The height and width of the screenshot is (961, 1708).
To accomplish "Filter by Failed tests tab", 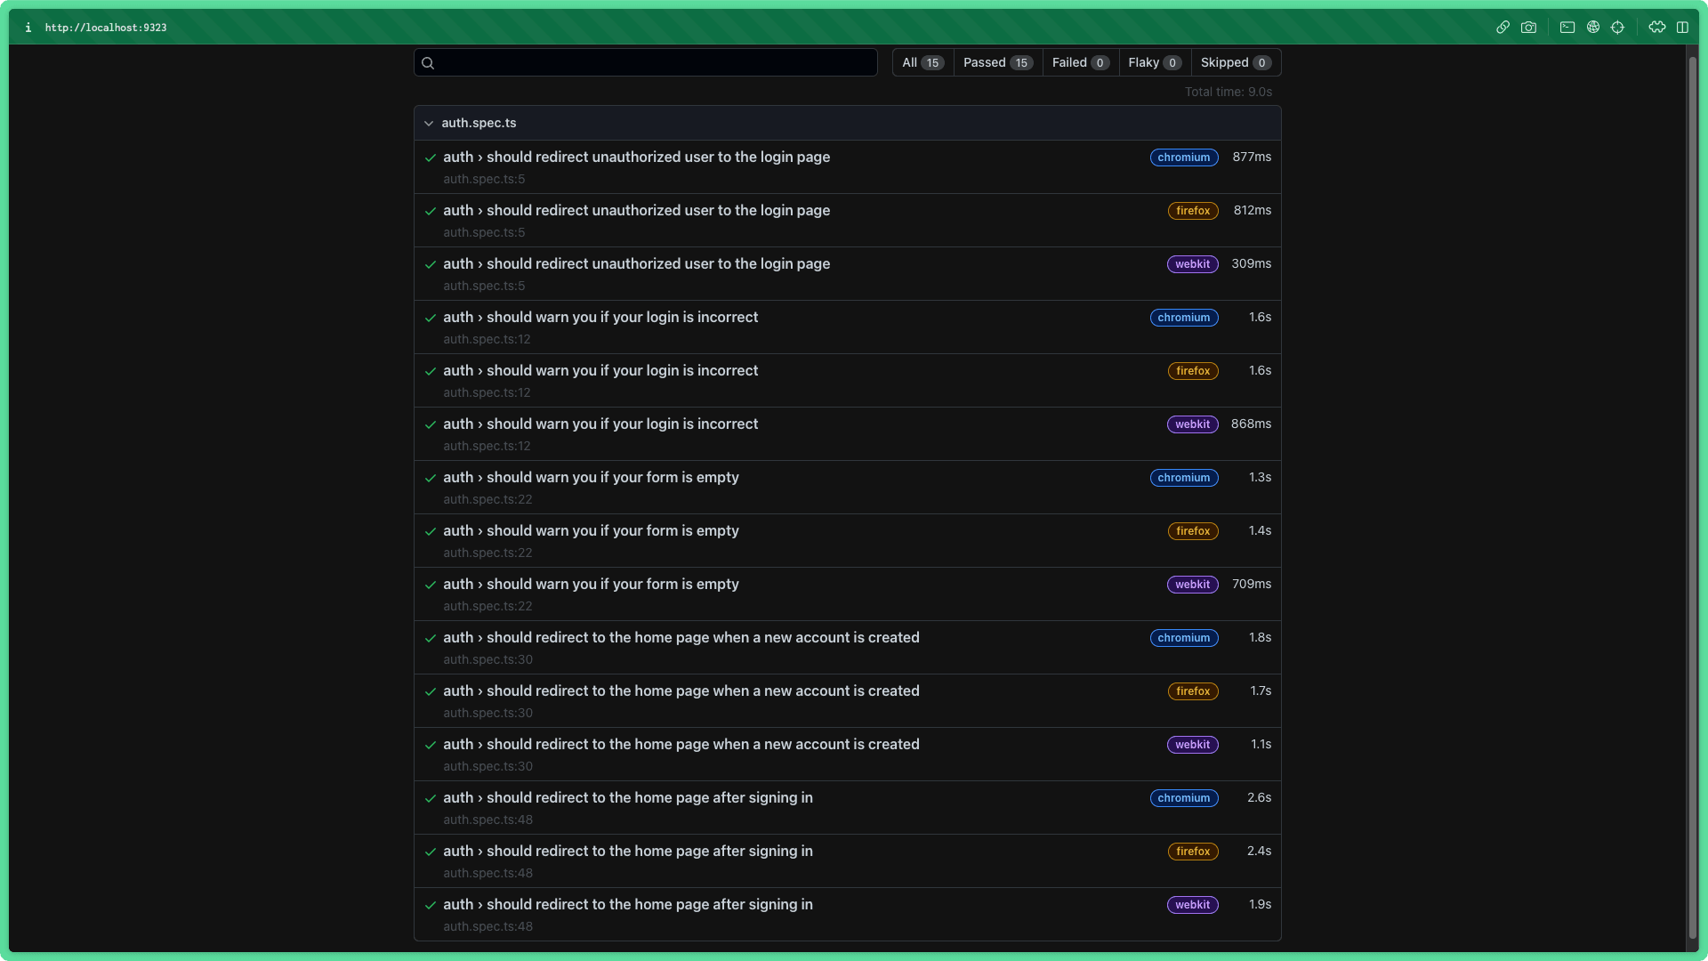I will pos(1080,62).
